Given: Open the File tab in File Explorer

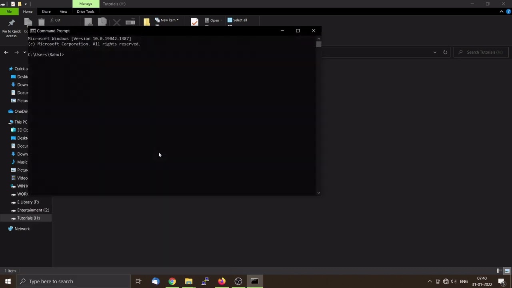Looking at the screenshot, I should (x=9, y=12).
